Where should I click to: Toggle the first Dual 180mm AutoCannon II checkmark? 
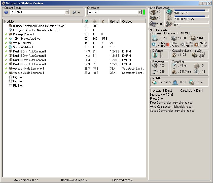coord(6,51)
